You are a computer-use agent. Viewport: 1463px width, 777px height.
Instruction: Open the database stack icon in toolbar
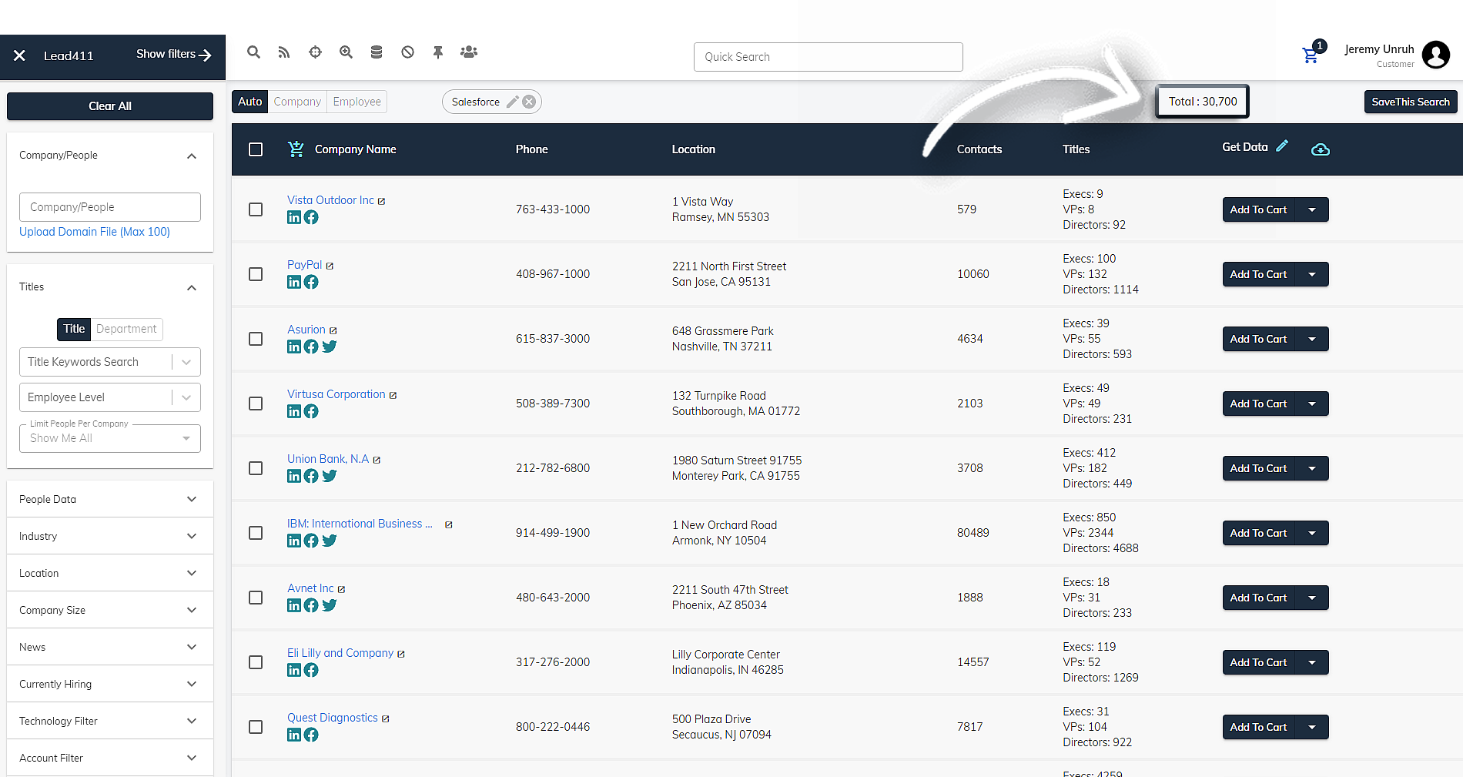pos(377,52)
